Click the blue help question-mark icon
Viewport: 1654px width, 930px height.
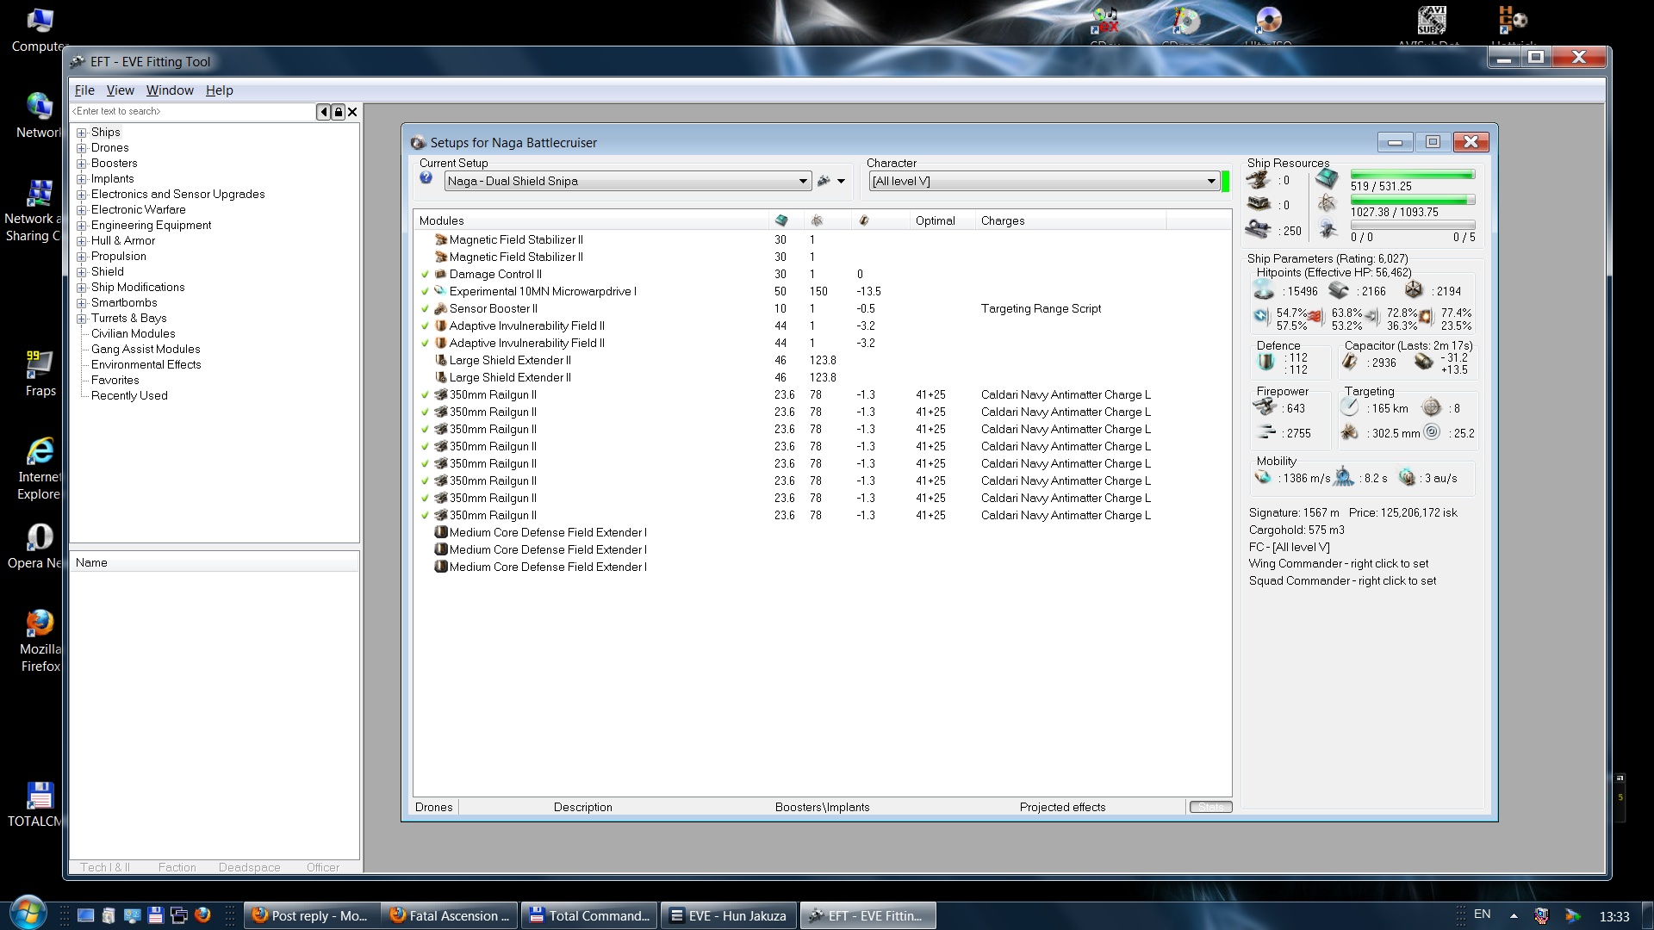tap(426, 178)
